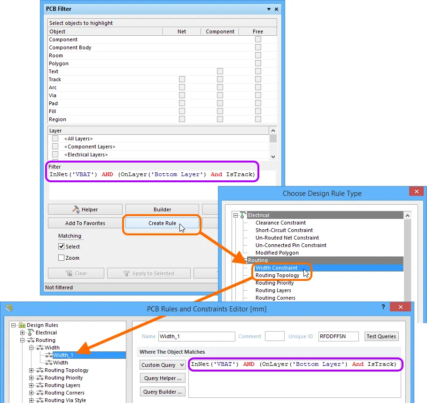The image size is (427, 403).
Task: Expand the Routing Priority node
Action: click(31, 378)
